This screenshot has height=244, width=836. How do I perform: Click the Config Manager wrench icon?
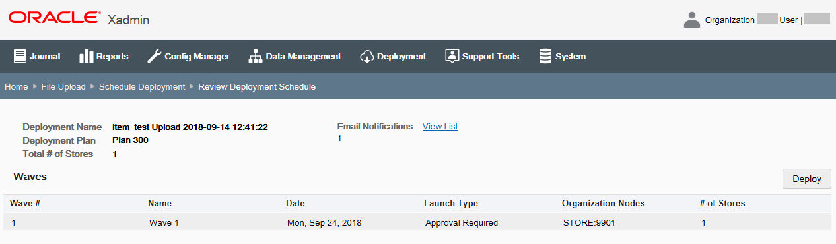(154, 56)
